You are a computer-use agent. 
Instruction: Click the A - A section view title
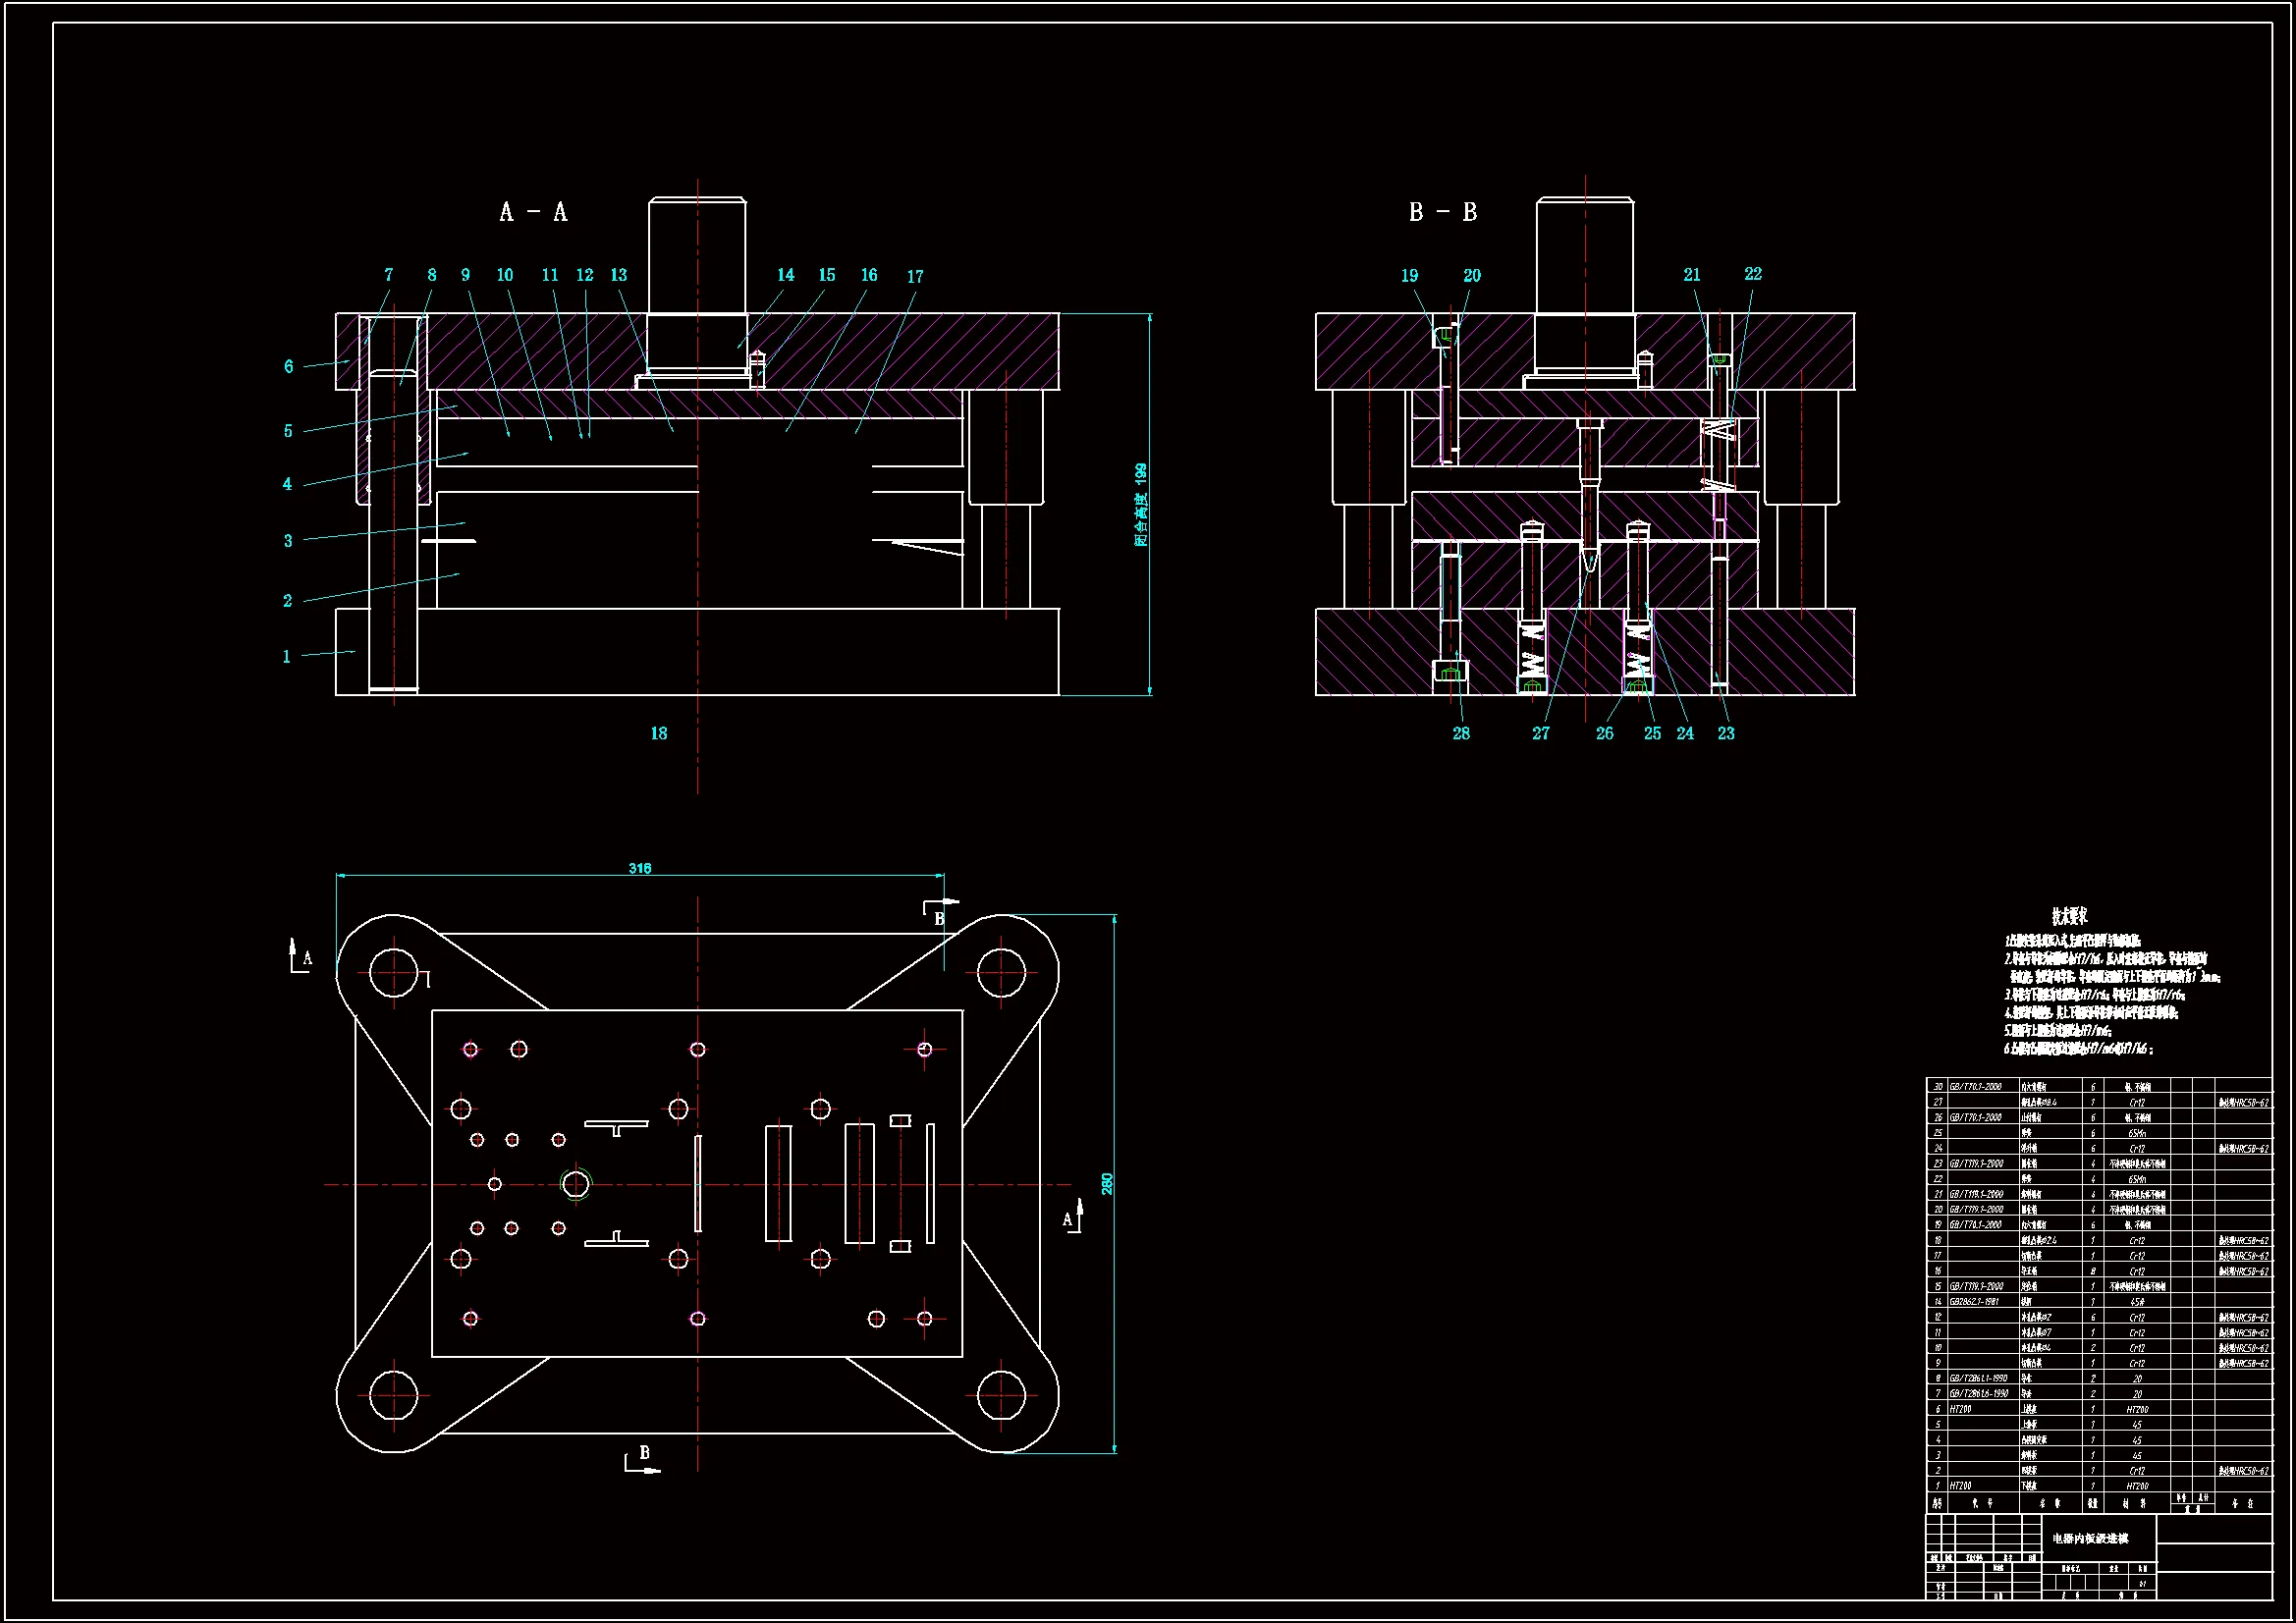point(533,212)
